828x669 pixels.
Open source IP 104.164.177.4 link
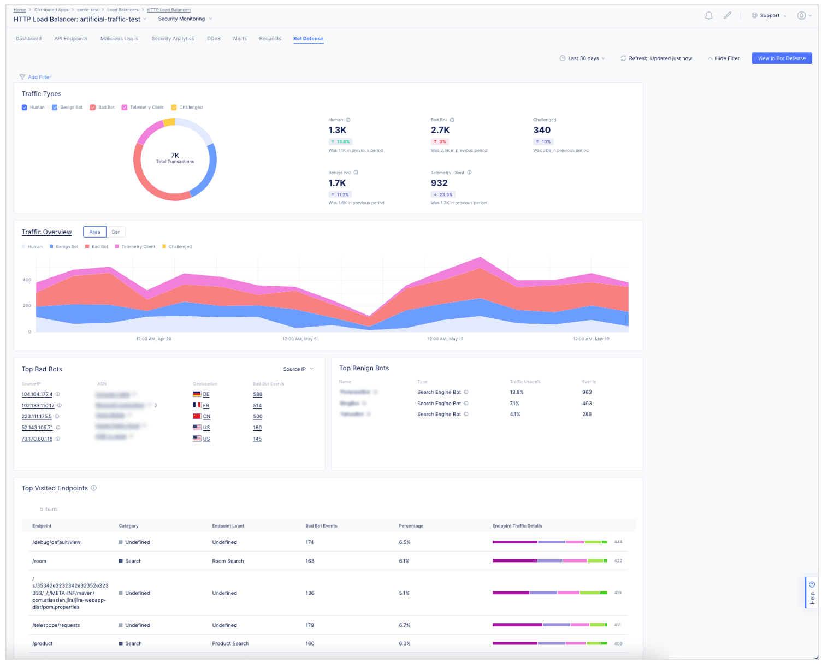(x=37, y=394)
